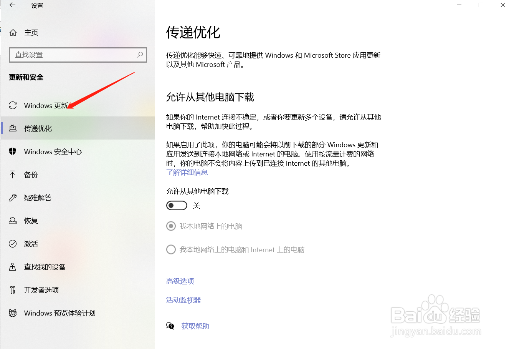
Task: Click the 恢复 icon in sidebar
Action: click(13, 221)
